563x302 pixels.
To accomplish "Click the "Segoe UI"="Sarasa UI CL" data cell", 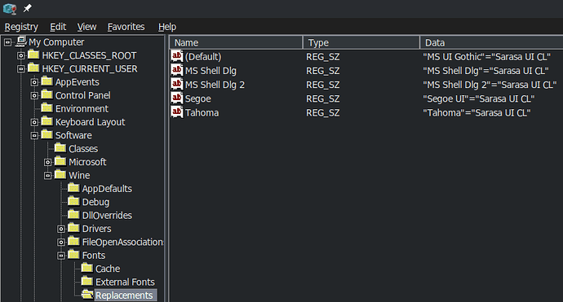I will [479, 98].
